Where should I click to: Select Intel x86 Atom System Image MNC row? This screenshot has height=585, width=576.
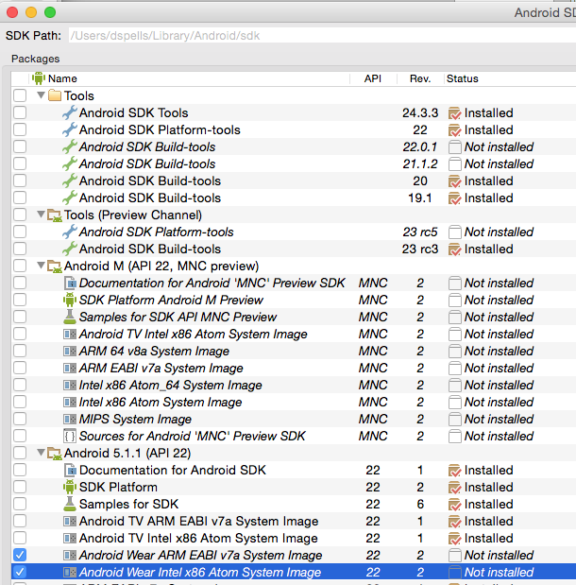point(294,403)
